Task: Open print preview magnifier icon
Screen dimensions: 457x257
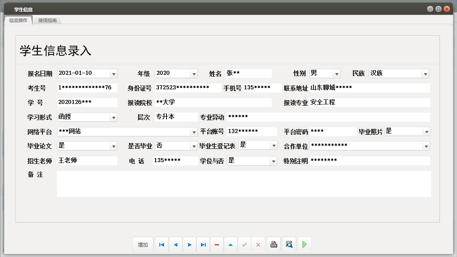Action: 289,245
